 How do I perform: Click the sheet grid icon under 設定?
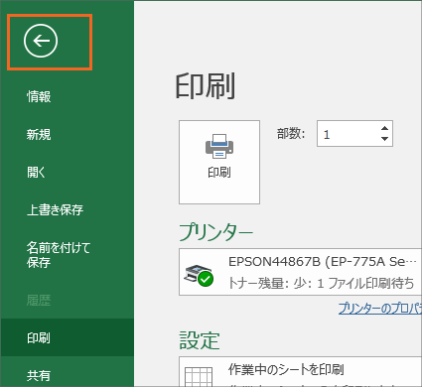point(199,377)
